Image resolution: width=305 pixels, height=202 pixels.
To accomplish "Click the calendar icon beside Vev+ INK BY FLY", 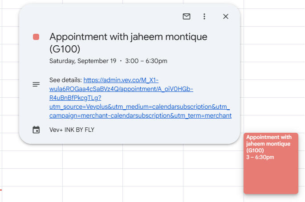I will click(x=36, y=130).
